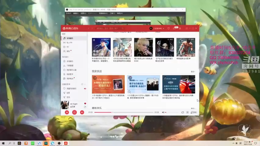Go forward with the NetEase forward arrow
Screen dimensions: 260x146
(92, 29)
